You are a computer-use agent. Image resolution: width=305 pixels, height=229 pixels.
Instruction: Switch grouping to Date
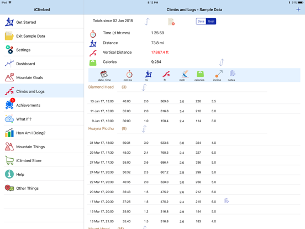pyautogui.click(x=201, y=22)
